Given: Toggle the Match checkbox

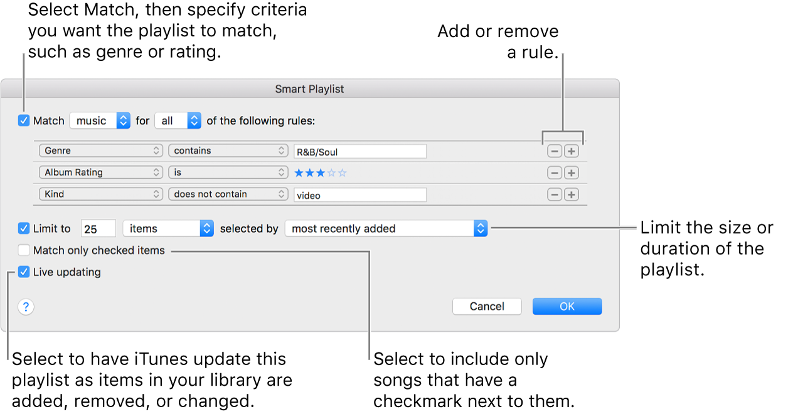Looking at the screenshot, I should (24, 120).
